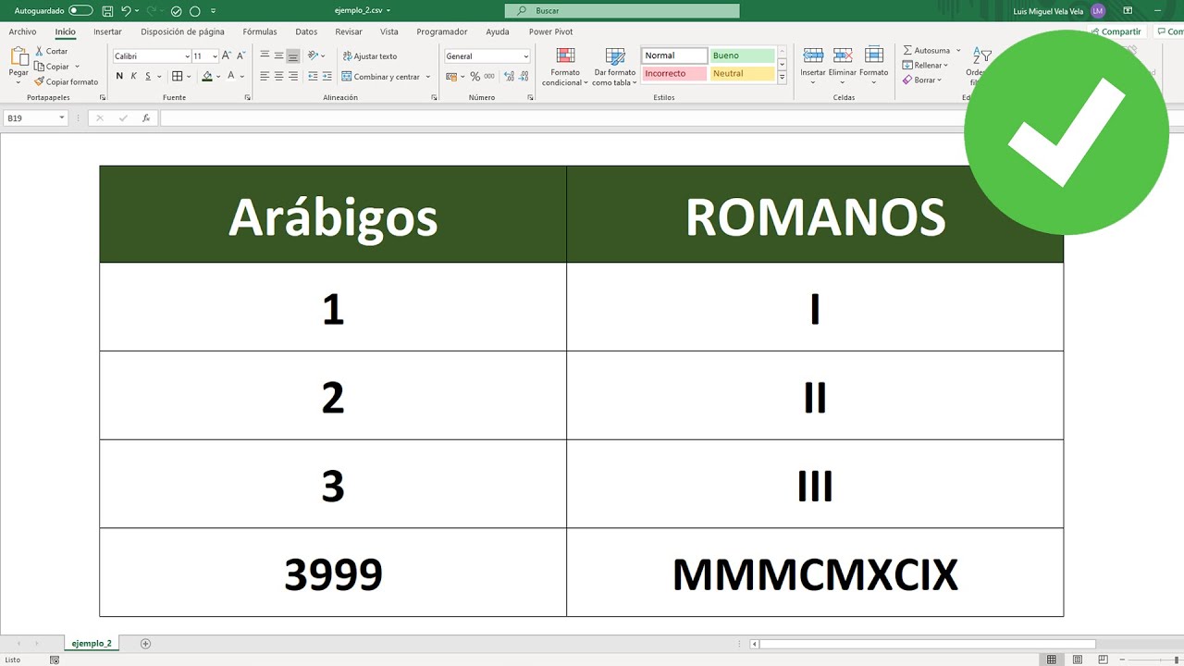Click the Autosuma sigma icon
Viewport: 1184px width, 666px height.
click(x=906, y=51)
